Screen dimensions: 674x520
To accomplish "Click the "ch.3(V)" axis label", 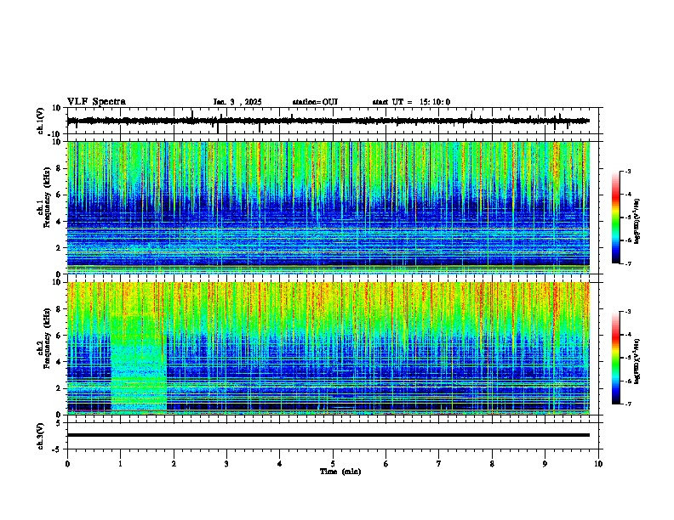I will point(41,436).
